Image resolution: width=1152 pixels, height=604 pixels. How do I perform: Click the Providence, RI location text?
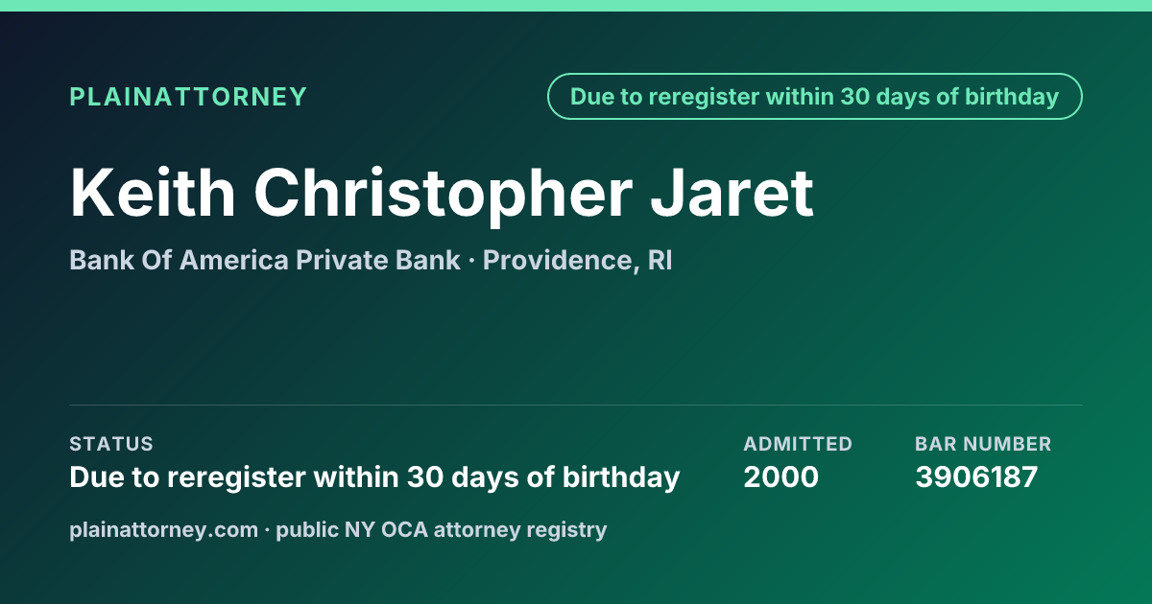coord(577,260)
